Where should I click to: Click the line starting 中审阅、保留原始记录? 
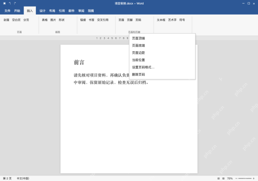coord(111,82)
